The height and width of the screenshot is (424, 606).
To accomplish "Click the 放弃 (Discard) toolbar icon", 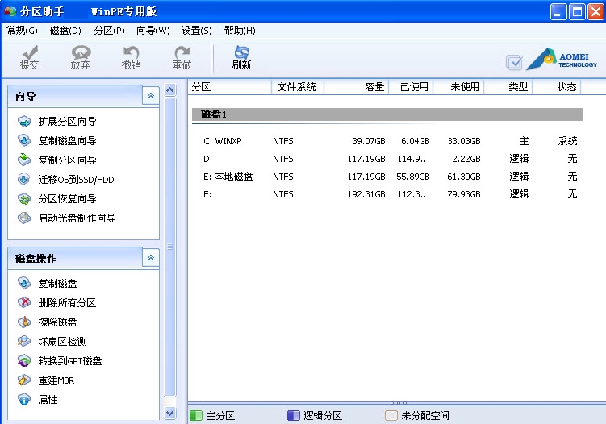I will (x=80, y=57).
